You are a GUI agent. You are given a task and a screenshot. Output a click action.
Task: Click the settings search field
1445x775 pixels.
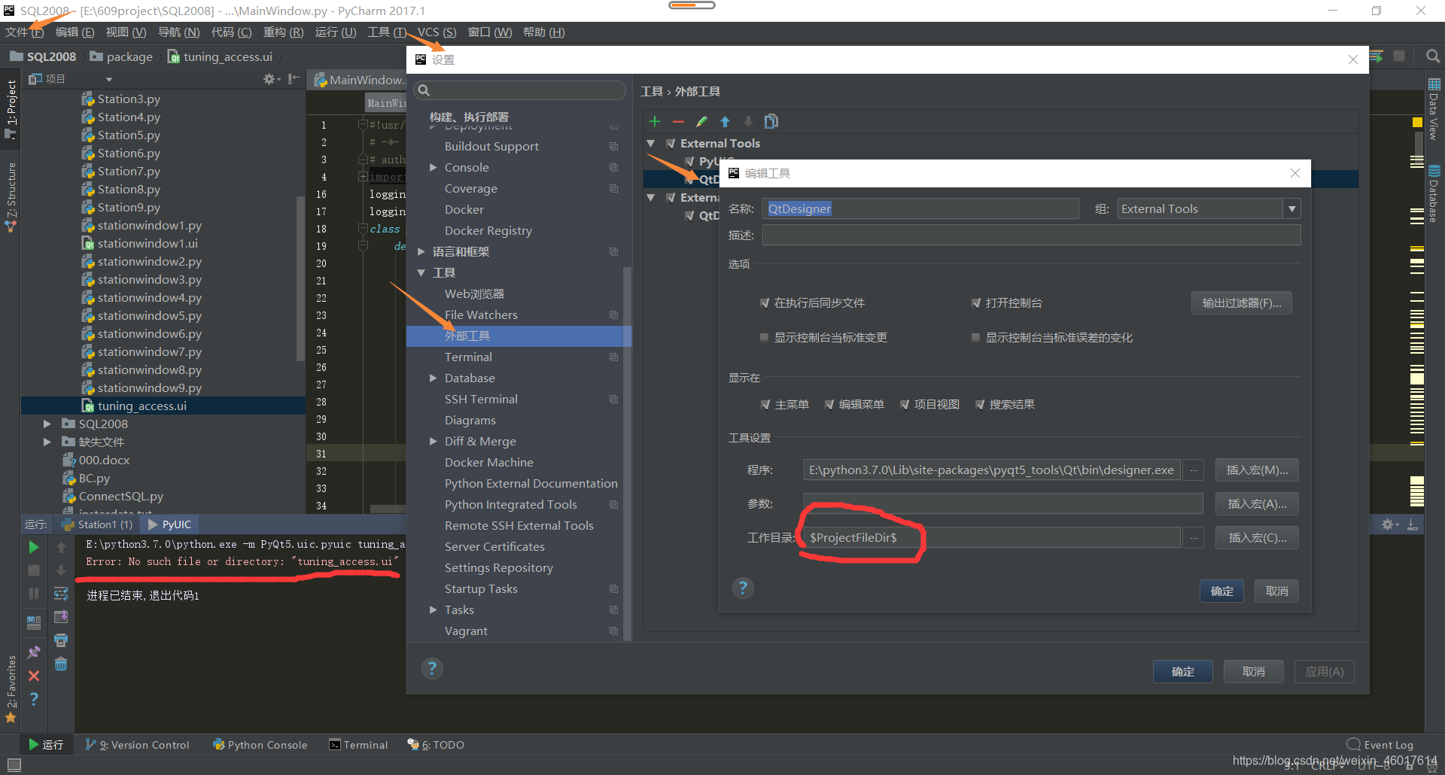[x=520, y=90]
